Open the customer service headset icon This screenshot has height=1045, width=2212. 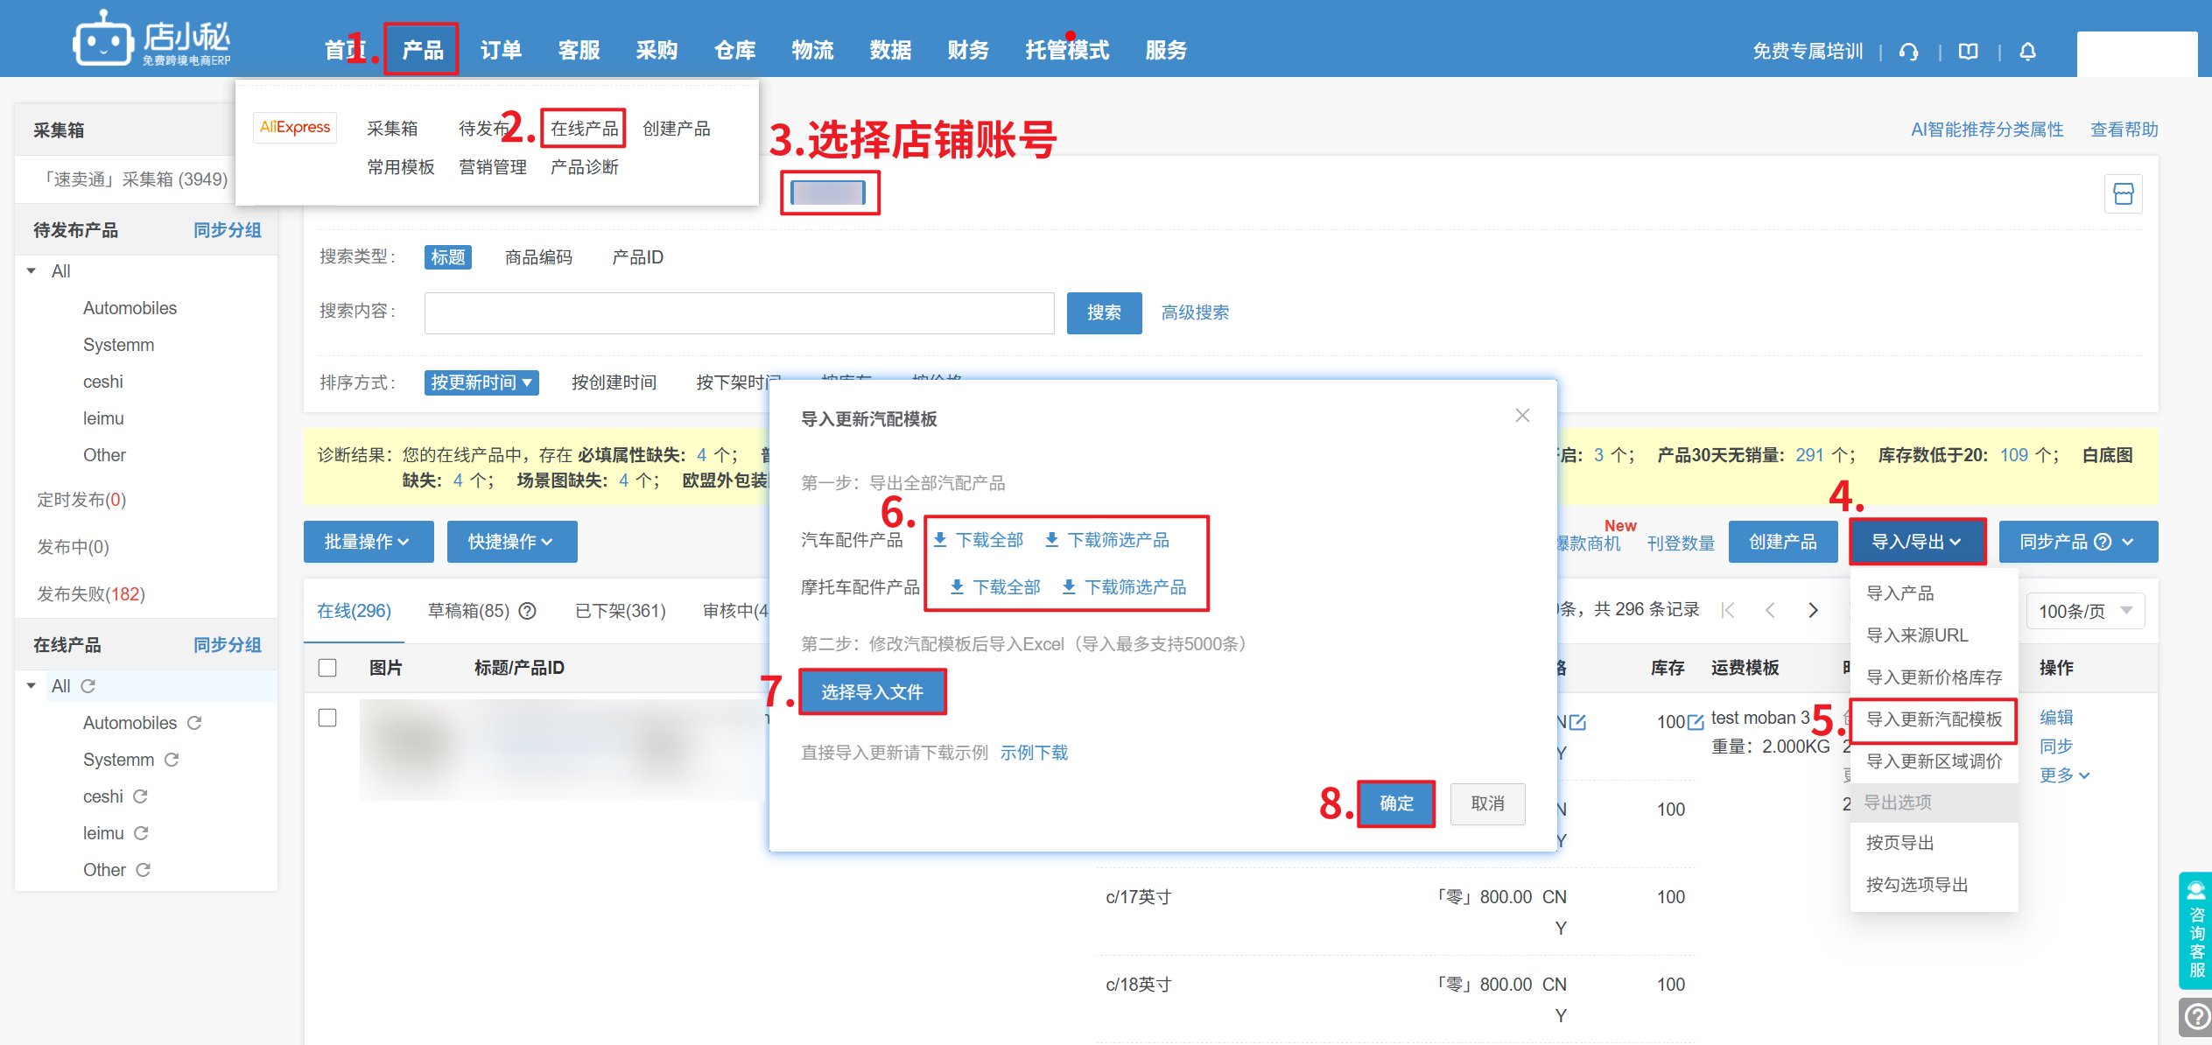(x=1908, y=52)
